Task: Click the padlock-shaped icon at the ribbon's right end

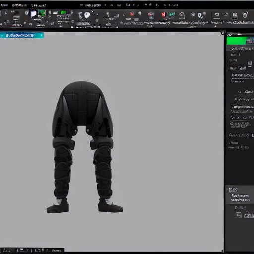Action: 245,14
